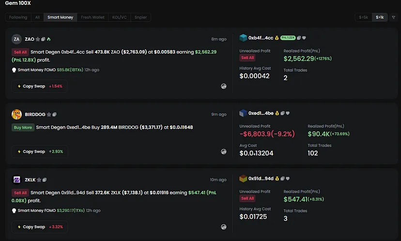Select the KOL/VC tab
The width and height of the screenshot is (401, 241).
coord(119,17)
